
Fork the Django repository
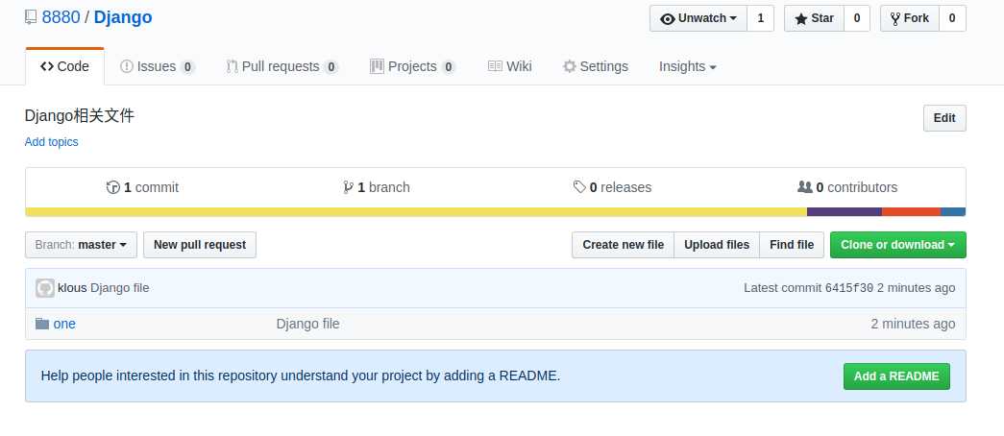[x=910, y=18]
